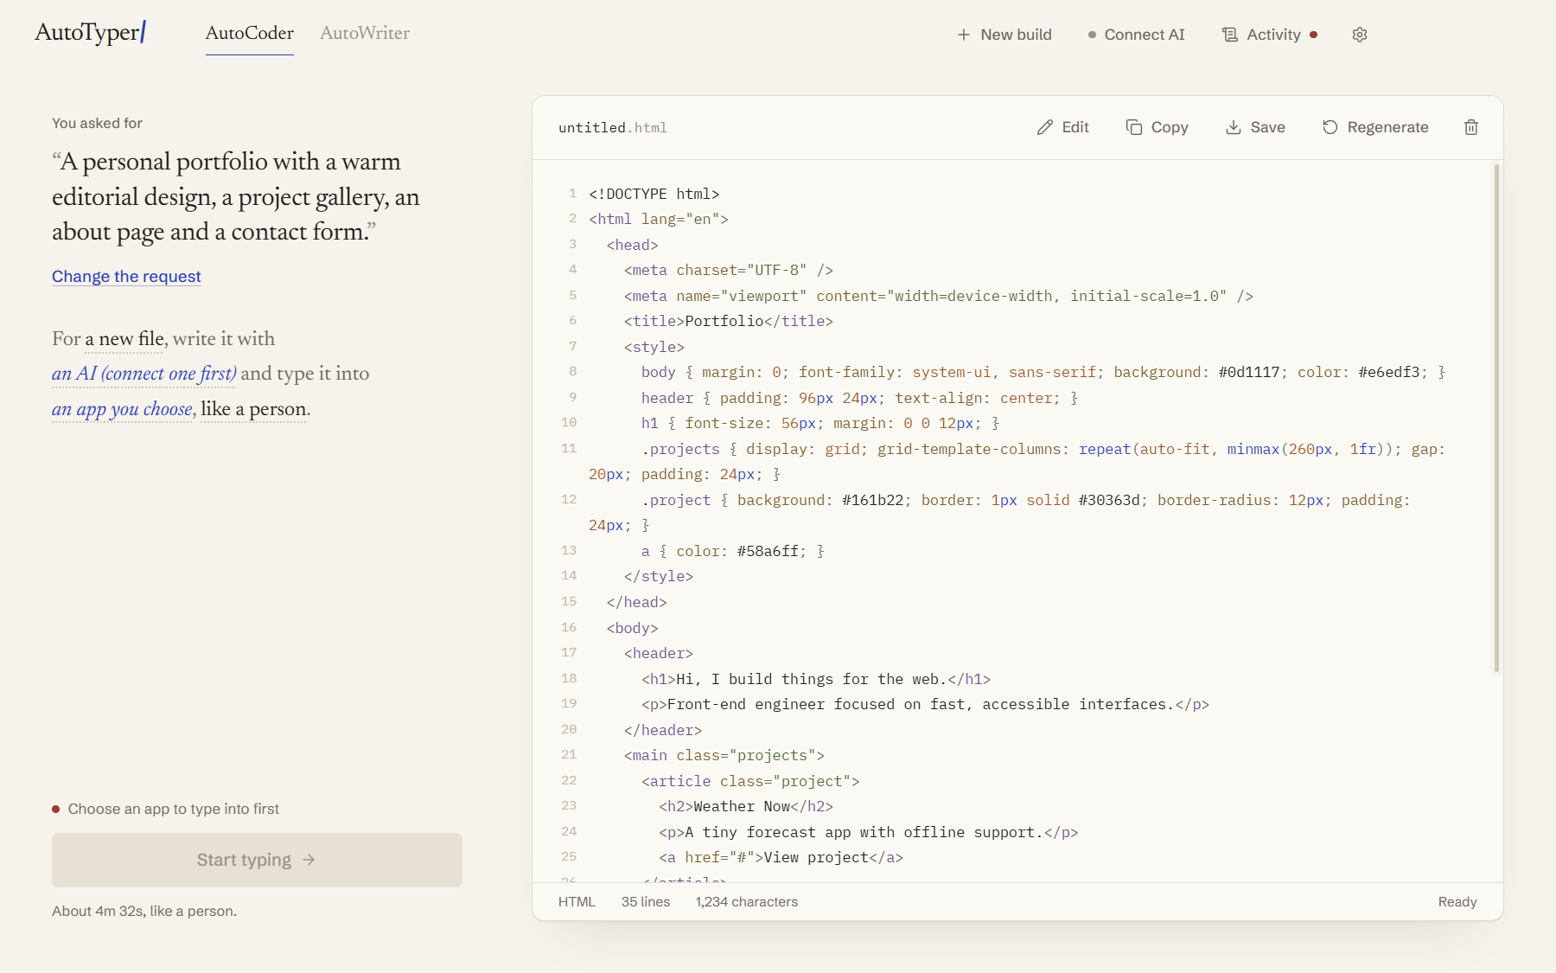Change the 'like a person' typing style
This screenshot has height=973, width=1556.
pos(254,409)
